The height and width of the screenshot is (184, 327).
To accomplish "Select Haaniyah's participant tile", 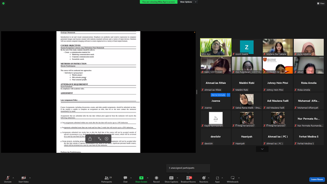I will point(247,137).
